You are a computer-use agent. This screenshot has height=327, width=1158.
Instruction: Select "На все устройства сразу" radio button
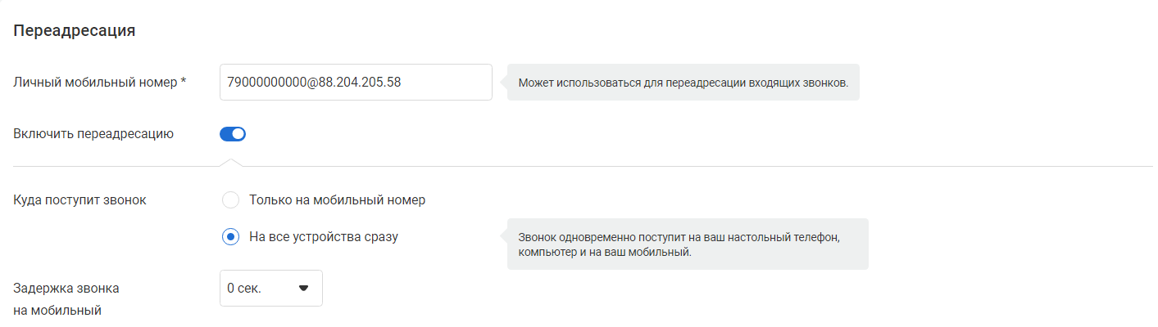[x=230, y=237]
